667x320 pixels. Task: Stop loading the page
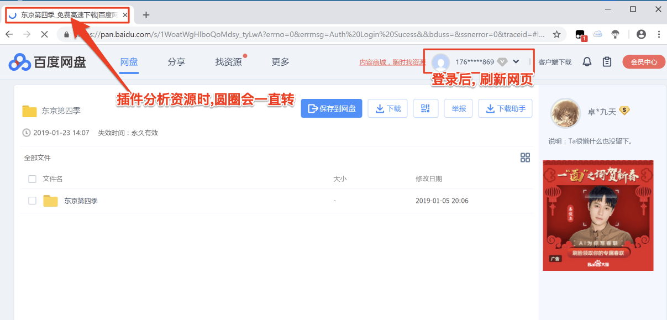(45, 34)
